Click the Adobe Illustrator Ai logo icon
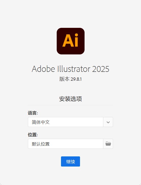This screenshot has height=185, width=141. pos(71,41)
